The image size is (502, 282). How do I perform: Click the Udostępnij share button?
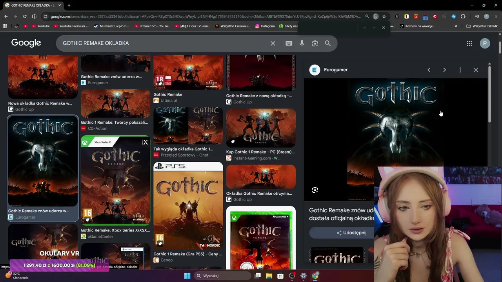click(x=351, y=233)
